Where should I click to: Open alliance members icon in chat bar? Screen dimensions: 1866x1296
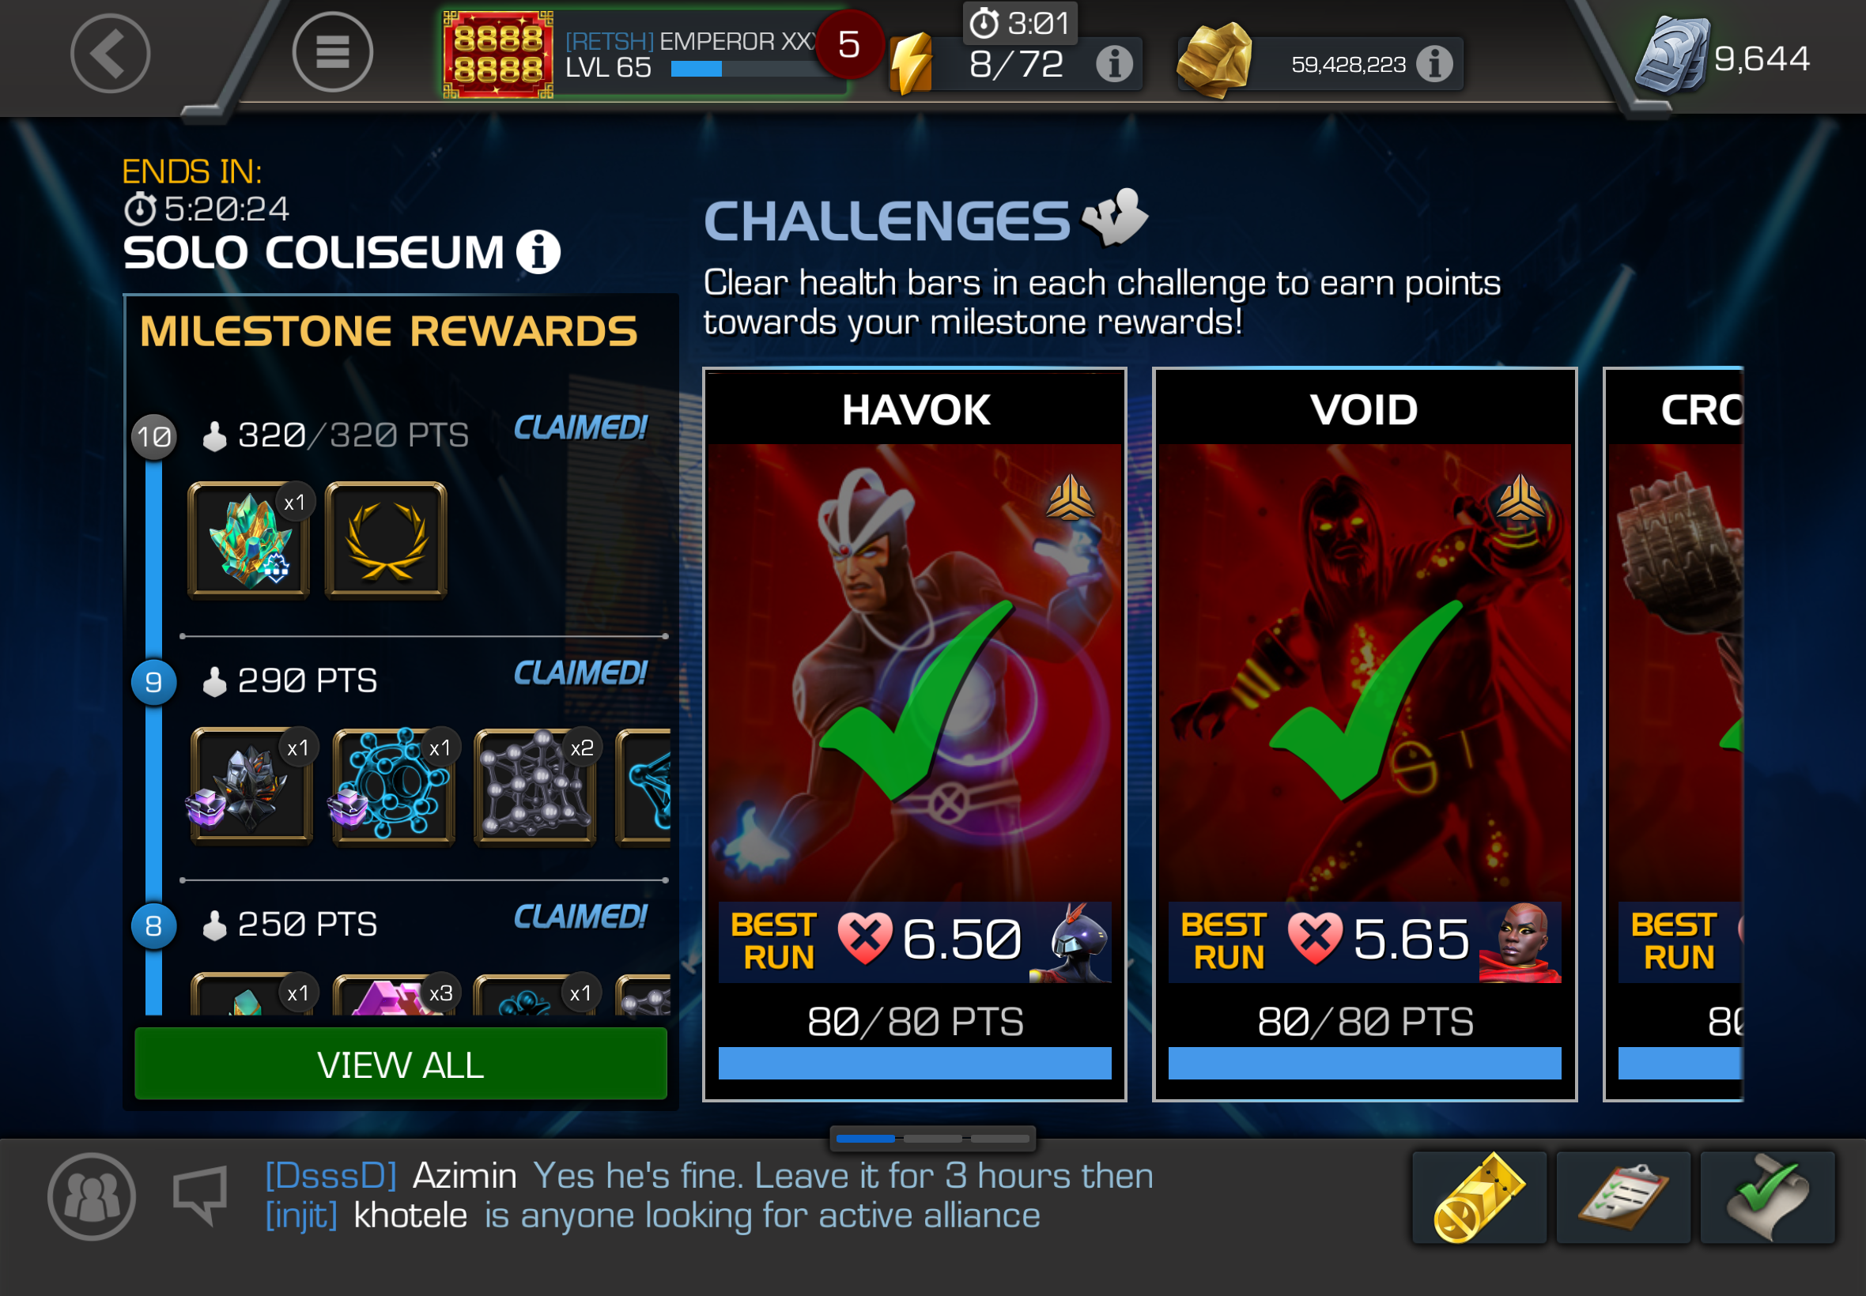click(91, 1196)
